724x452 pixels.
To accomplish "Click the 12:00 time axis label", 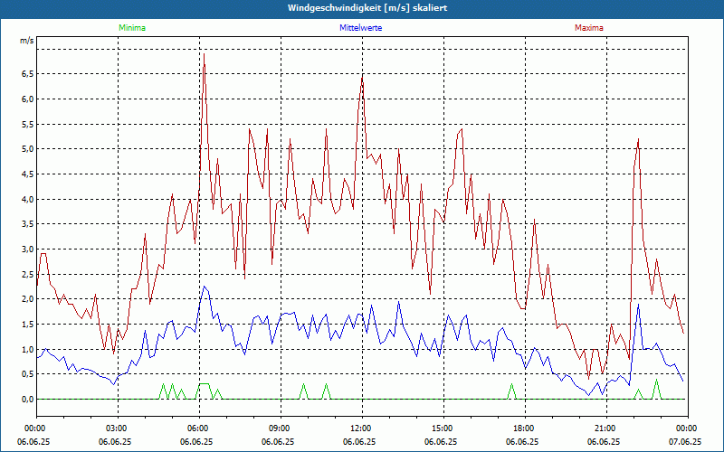I will point(359,428).
